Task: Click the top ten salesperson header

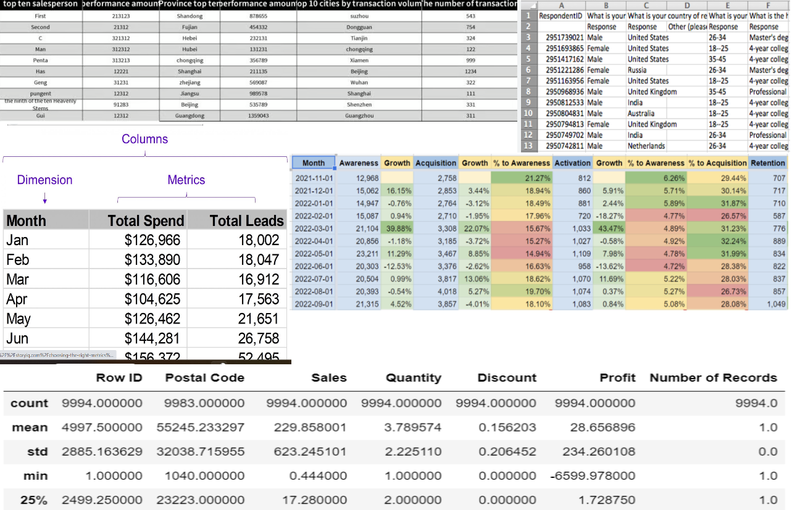Action: (41, 4)
